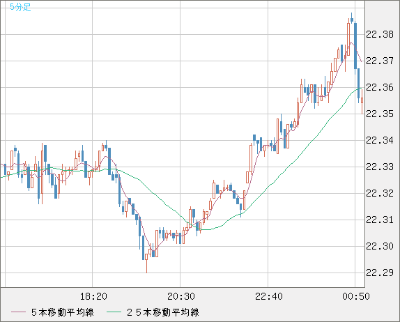This screenshot has width=400, height=322.
Task: Click the 22.30 price axis label
Action: click(x=380, y=246)
